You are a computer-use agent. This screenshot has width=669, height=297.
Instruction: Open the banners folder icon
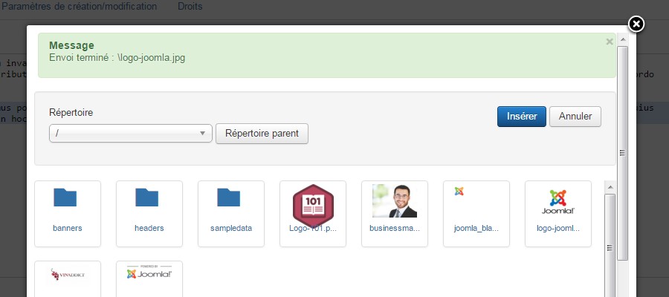pyautogui.click(x=65, y=198)
